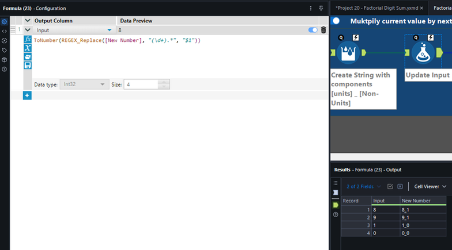Click the Q badge above Multi-Field Formula tool
Image resolution: width=452 pixels, height=250 pixels.
tap(341, 38)
